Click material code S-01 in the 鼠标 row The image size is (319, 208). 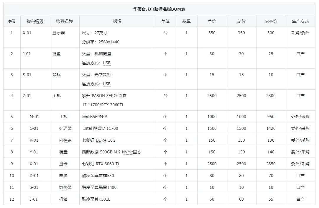[x=27, y=75]
